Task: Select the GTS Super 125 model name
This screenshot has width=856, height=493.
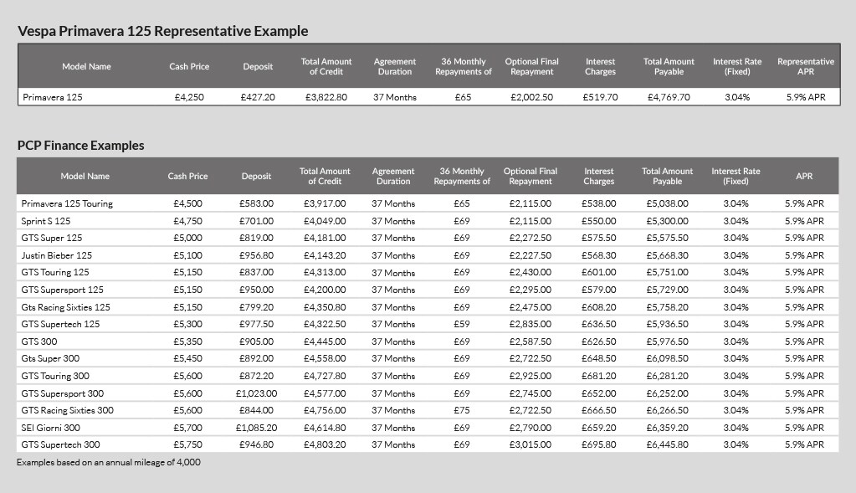Action: [52, 238]
